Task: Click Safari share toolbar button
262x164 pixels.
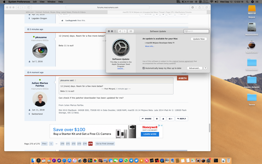Action: coord(200,7)
